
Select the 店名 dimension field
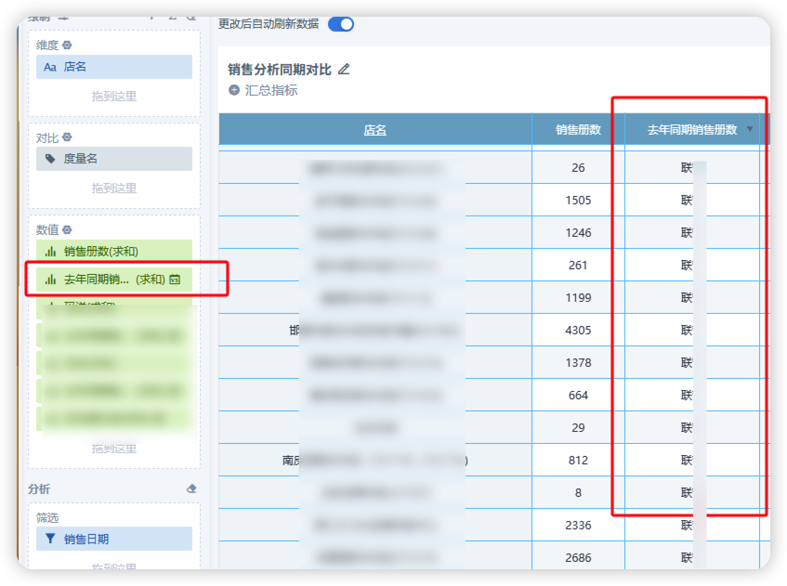(114, 67)
